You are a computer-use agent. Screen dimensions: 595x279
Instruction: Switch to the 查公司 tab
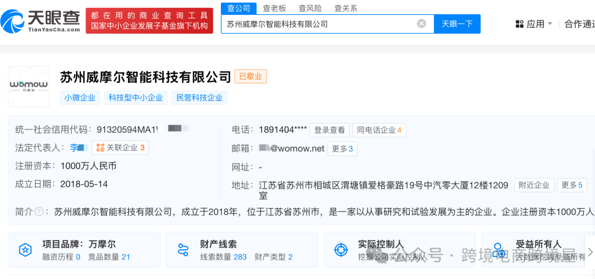click(239, 8)
